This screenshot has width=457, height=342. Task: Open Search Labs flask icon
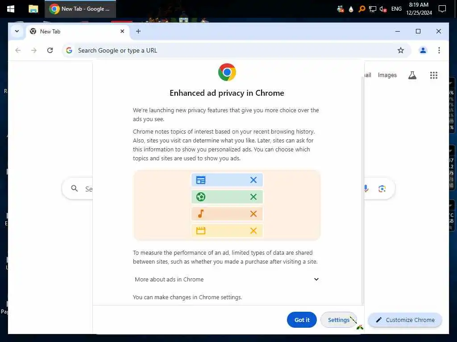click(412, 75)
